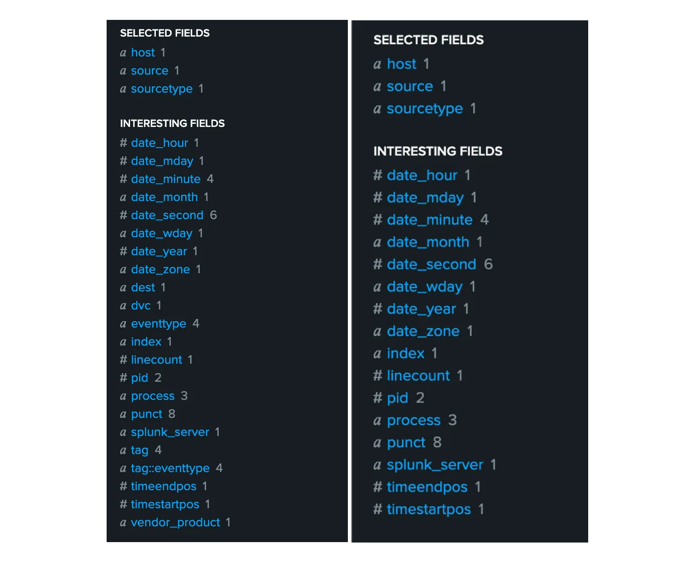Click the "a" icon beside host in left panel
Screen dimensions: 679x562
tap(123, 53)
